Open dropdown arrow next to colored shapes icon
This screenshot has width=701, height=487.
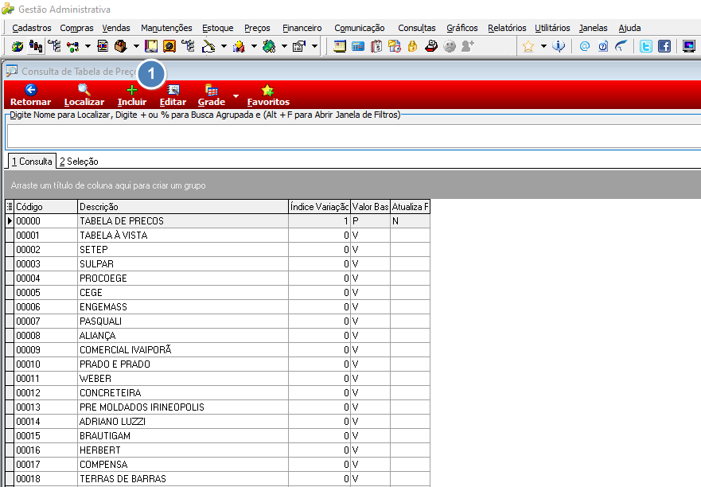coord(254,46)
